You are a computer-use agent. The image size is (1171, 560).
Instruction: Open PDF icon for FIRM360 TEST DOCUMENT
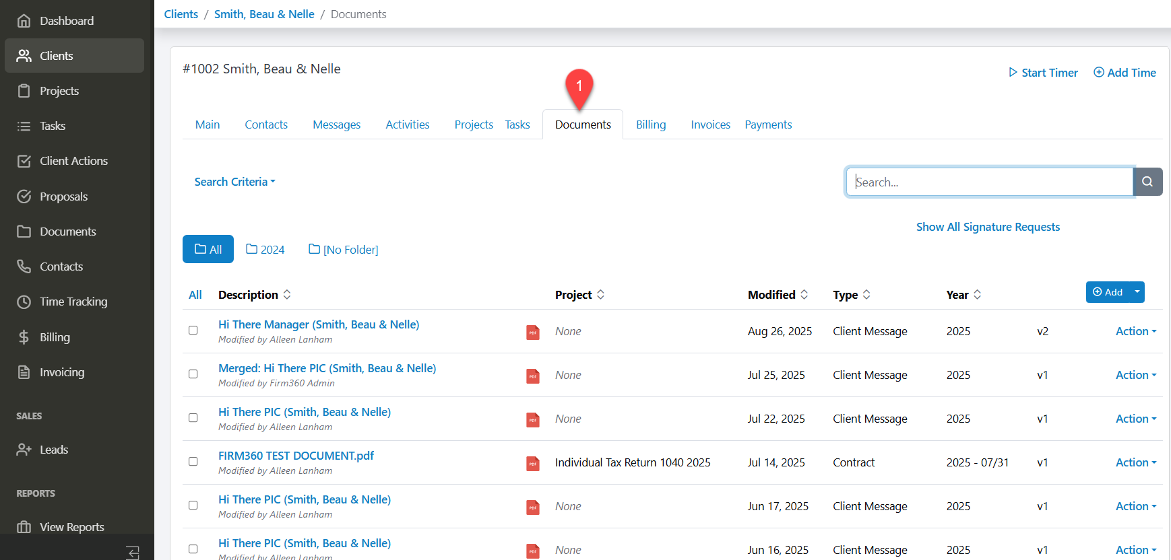click(x=532, y=463)
